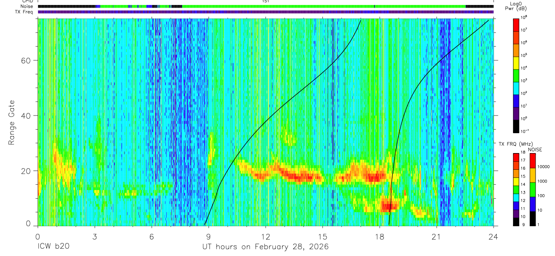The width and height of the screenshot is (555, 256).
Task: Click the '10^8' top label of Lag0 colorbar
Action: (524, 17)
